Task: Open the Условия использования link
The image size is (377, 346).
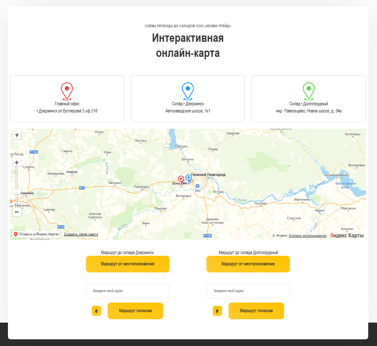Action: tap(307, 235)
